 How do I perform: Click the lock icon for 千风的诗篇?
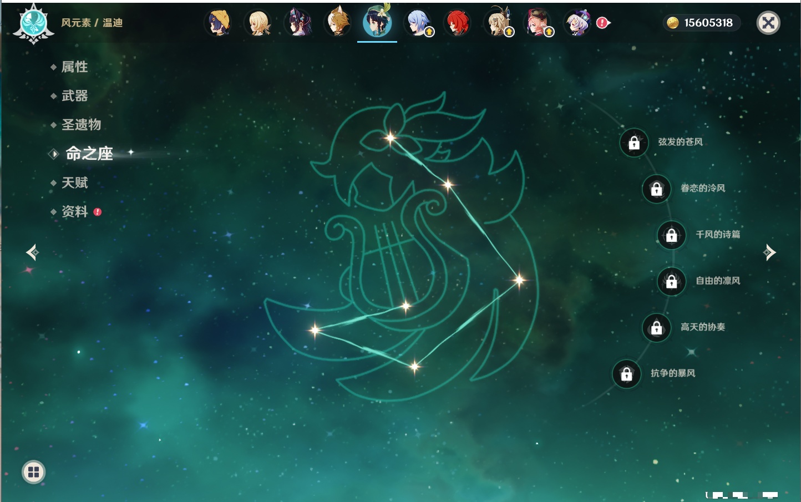[x=672, y=235]
